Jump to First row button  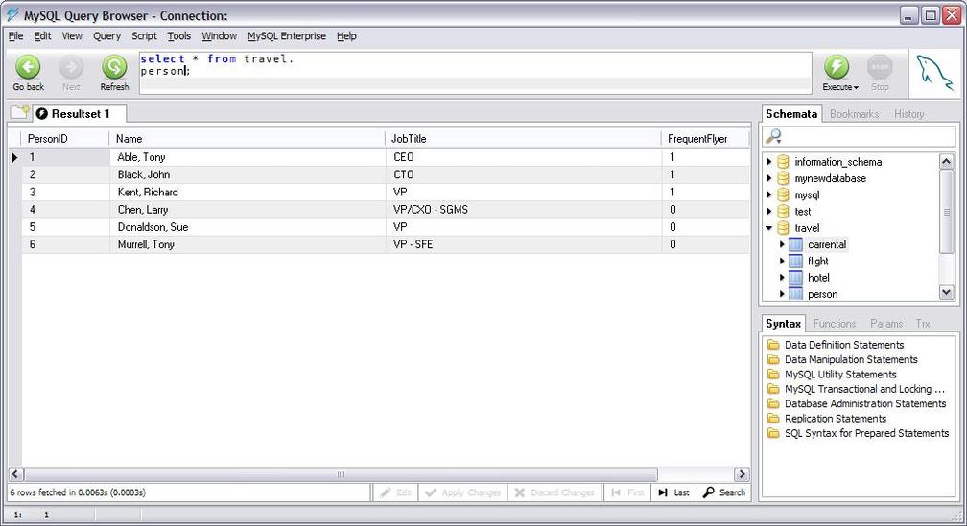(627, 492)
